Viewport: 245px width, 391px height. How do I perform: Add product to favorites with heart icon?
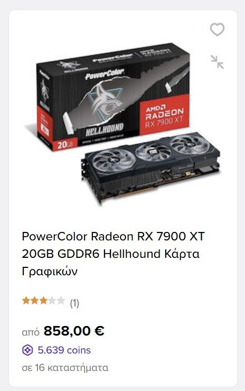(x=217, y=29)
